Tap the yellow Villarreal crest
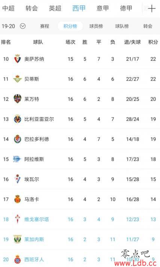The width and height of the screenshot is (160, 267). click(17, 119)
